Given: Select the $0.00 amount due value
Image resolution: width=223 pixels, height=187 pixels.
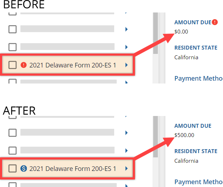Looking at the screenshot, I should point(181,32).
